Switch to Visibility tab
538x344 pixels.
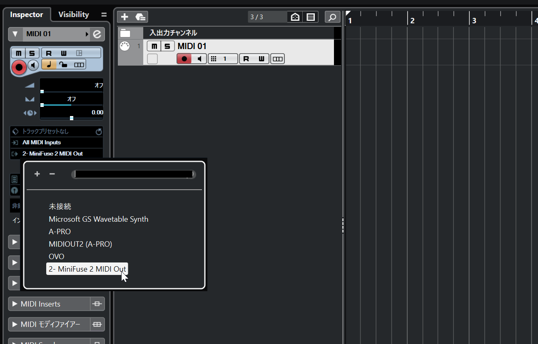coord(74,15)
